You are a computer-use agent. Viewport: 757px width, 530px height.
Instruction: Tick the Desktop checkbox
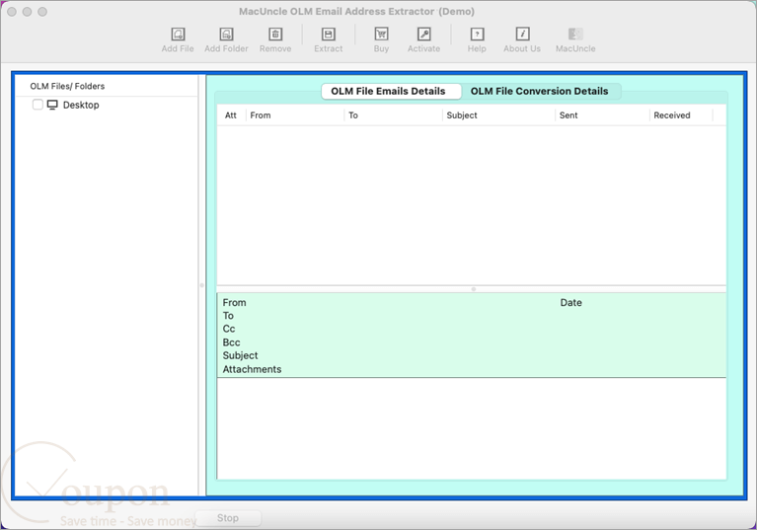[x=38, y=105]
